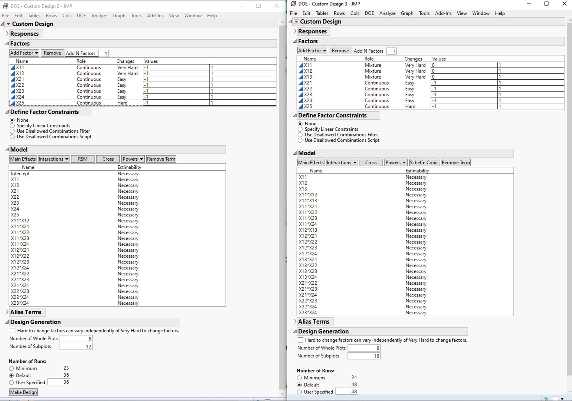This screenshot has width=572, height=401.
Task: Open the DOE menu
Action: click(x=81, y=16)
